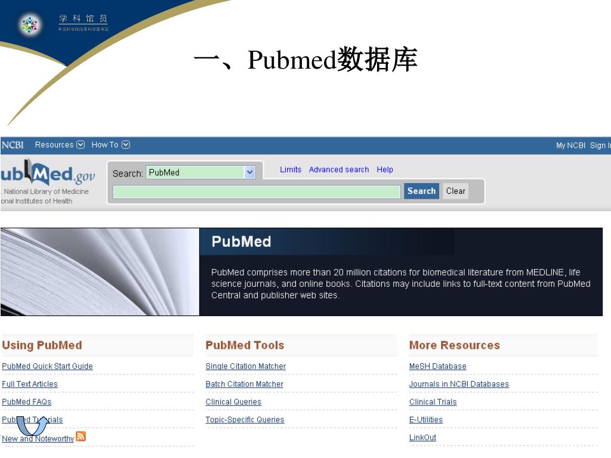Open Batch Citation Matcher tool
This screenshot has width=611, height=458.
(244, 384)
